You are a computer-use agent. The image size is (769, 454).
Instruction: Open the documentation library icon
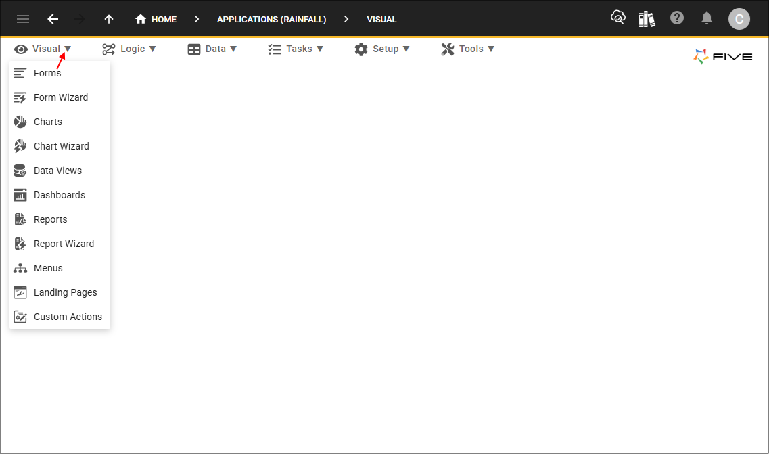647,18
